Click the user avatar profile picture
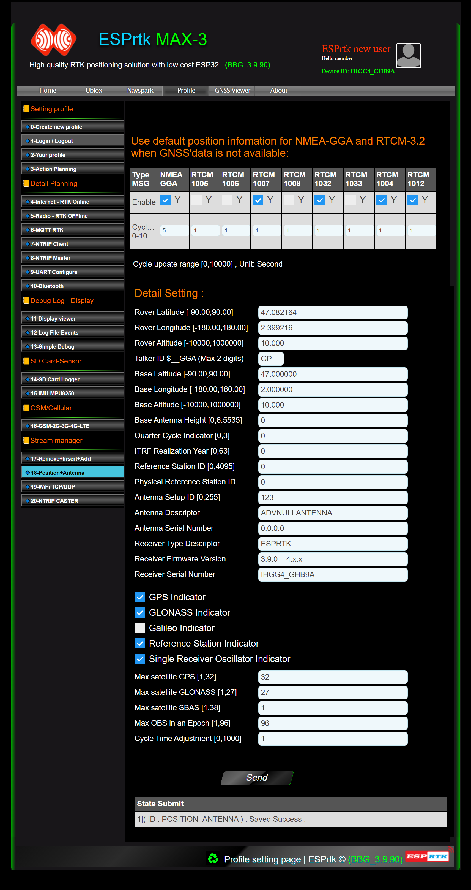Image resolution: width=471 pixels, height=890 pixels. (408, 56)
